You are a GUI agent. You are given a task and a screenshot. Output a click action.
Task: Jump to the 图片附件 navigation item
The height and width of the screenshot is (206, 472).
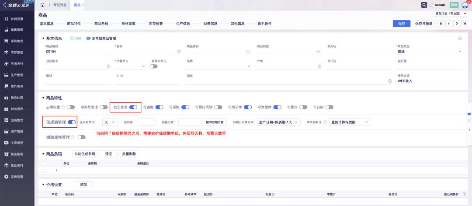265,24
